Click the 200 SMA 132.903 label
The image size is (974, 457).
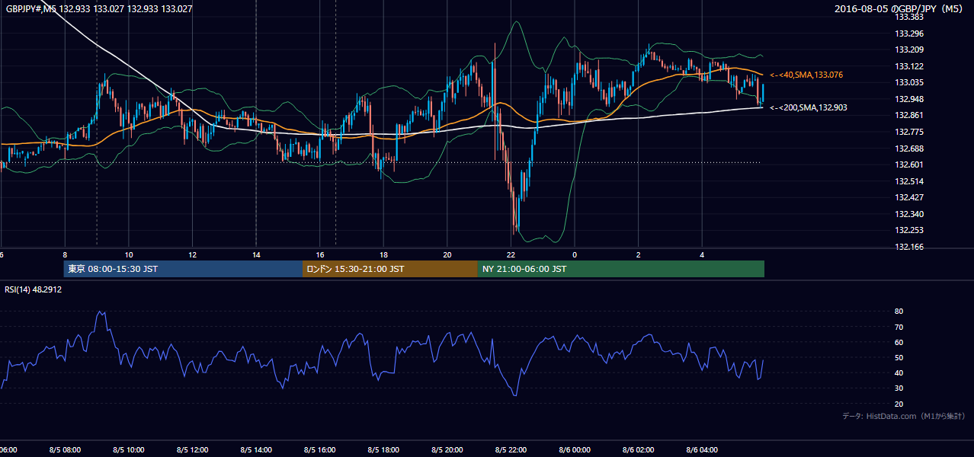(x=808, y=107)
